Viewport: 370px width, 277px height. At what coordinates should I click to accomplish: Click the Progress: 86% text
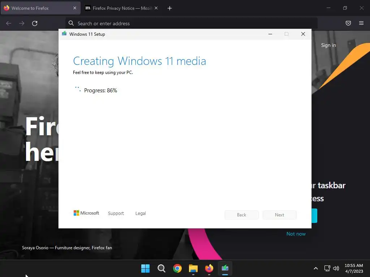[x=100, y=91]
